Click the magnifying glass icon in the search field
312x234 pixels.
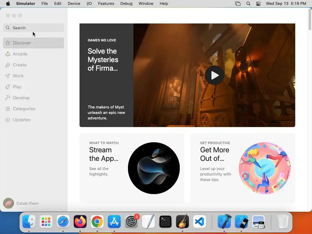(8, 28)
